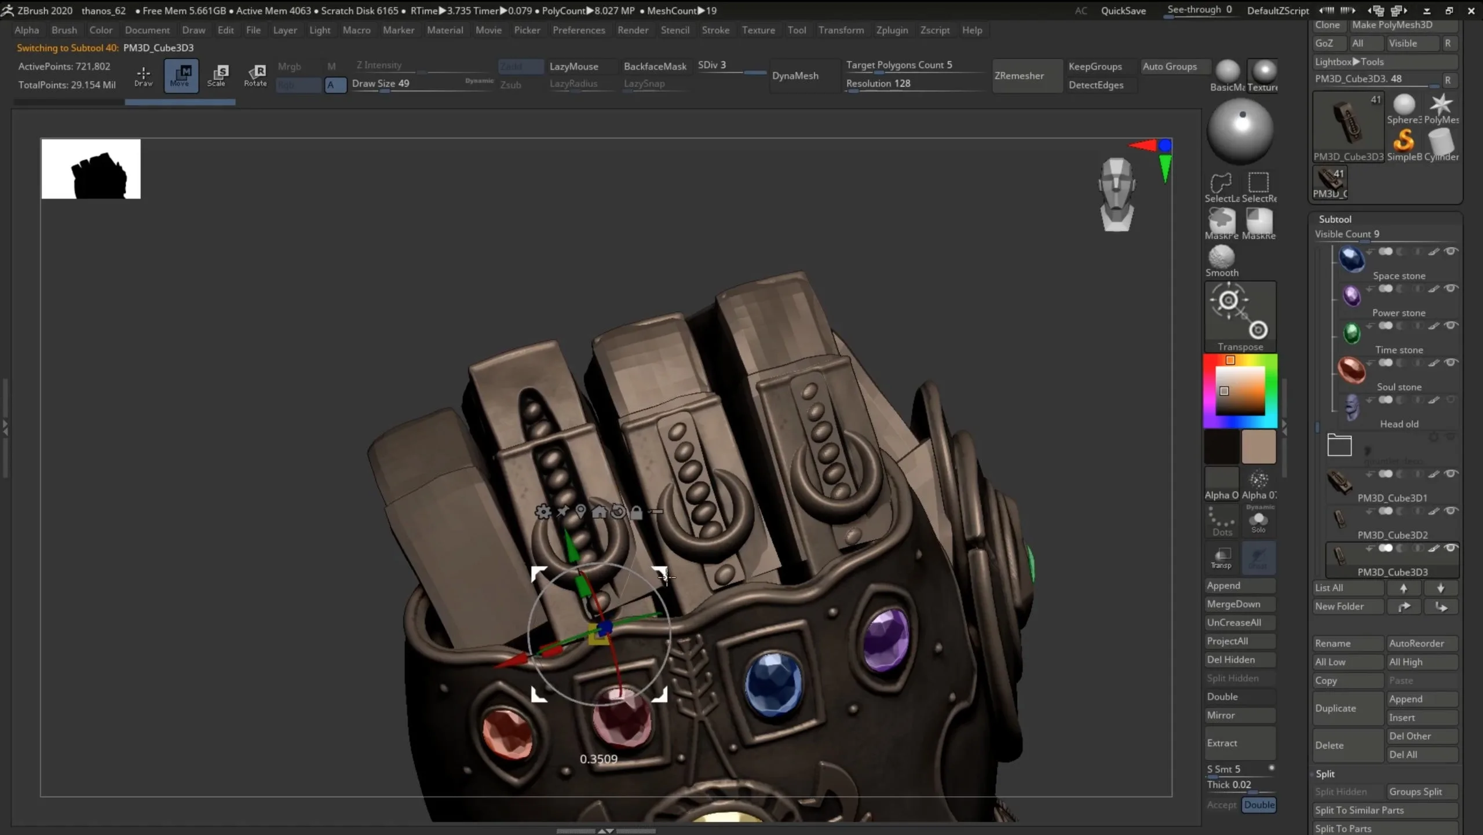Show the hidden Head old subtool

1451,400
